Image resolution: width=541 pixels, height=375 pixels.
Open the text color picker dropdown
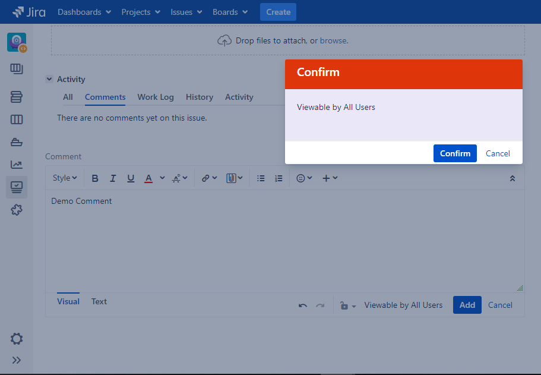coord(162,178)
